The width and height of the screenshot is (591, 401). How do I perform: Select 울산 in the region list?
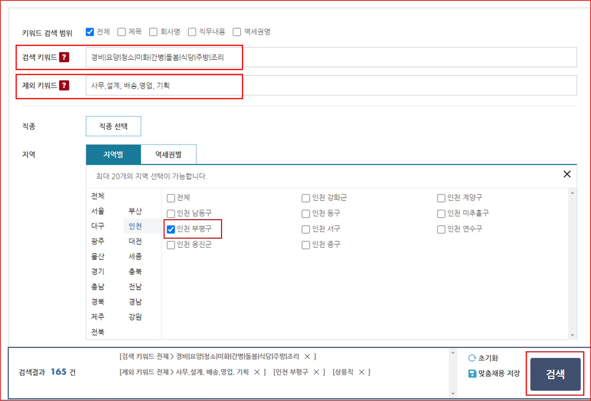click(x=98, y=256)
